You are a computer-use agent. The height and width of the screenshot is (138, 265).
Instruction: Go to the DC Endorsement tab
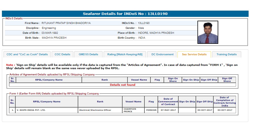pyautogui.click(x=162, y=54)
